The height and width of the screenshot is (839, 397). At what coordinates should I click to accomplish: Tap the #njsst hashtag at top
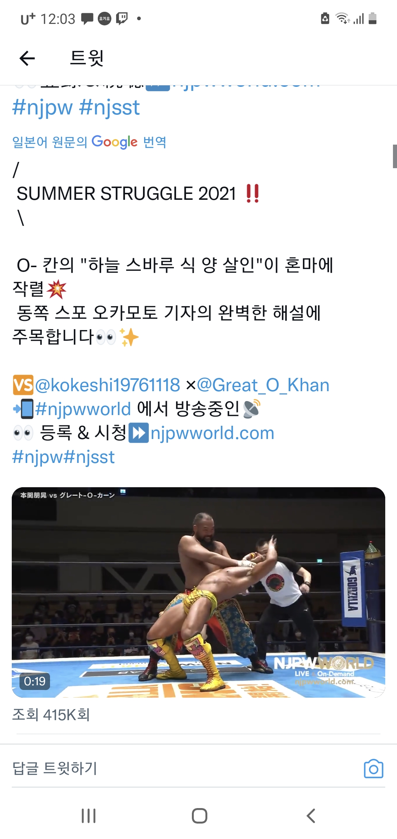tap(110, 108)
